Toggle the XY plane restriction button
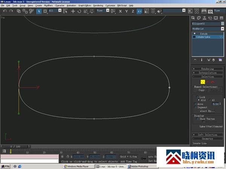The width and height of the screenshot is (226, 169). click(139, 11)
